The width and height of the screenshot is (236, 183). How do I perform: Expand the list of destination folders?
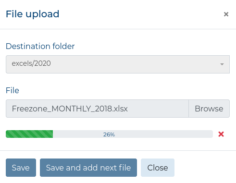(118, 64)
